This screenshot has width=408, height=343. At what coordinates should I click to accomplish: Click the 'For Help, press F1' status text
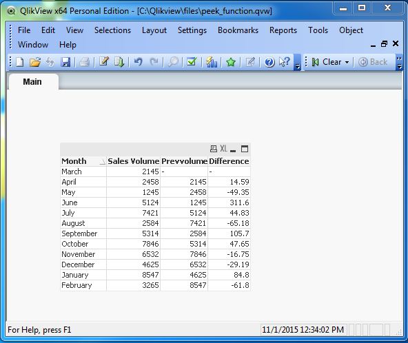coord(39,330)
